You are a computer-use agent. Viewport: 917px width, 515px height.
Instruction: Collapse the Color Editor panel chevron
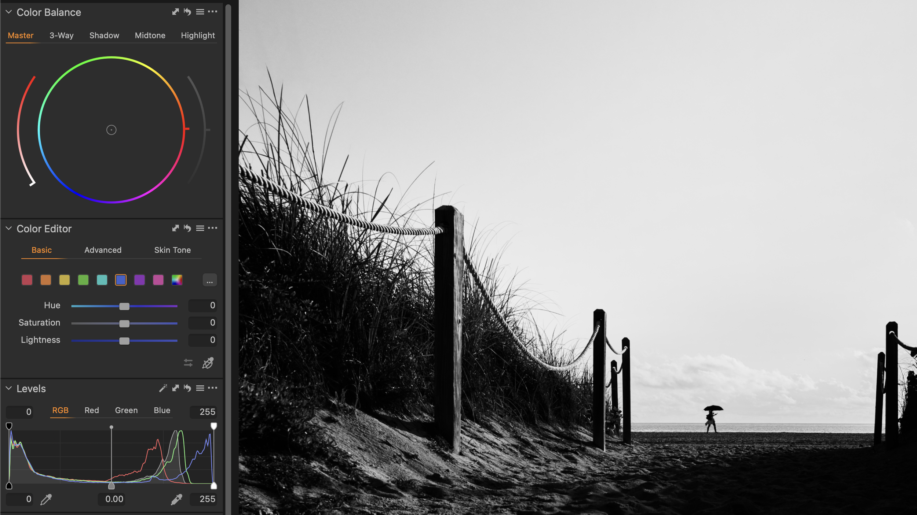tap(8, 228)
